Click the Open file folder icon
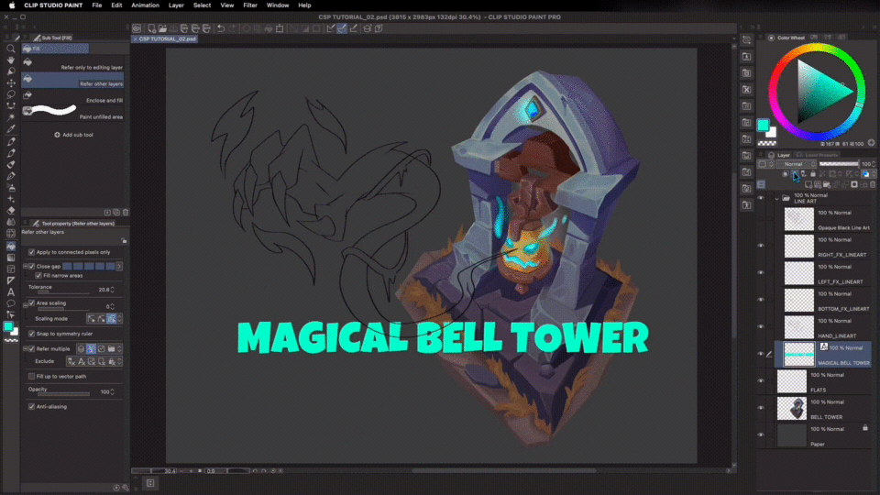 pyautogui.click(x=162, y=28)
